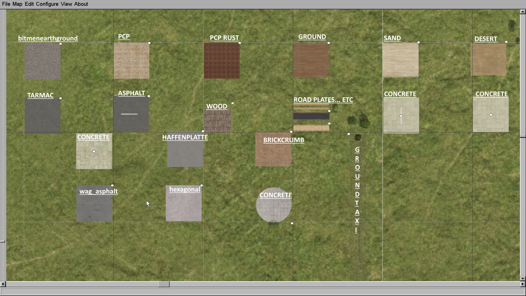Click the scroll down arrow

522,278
